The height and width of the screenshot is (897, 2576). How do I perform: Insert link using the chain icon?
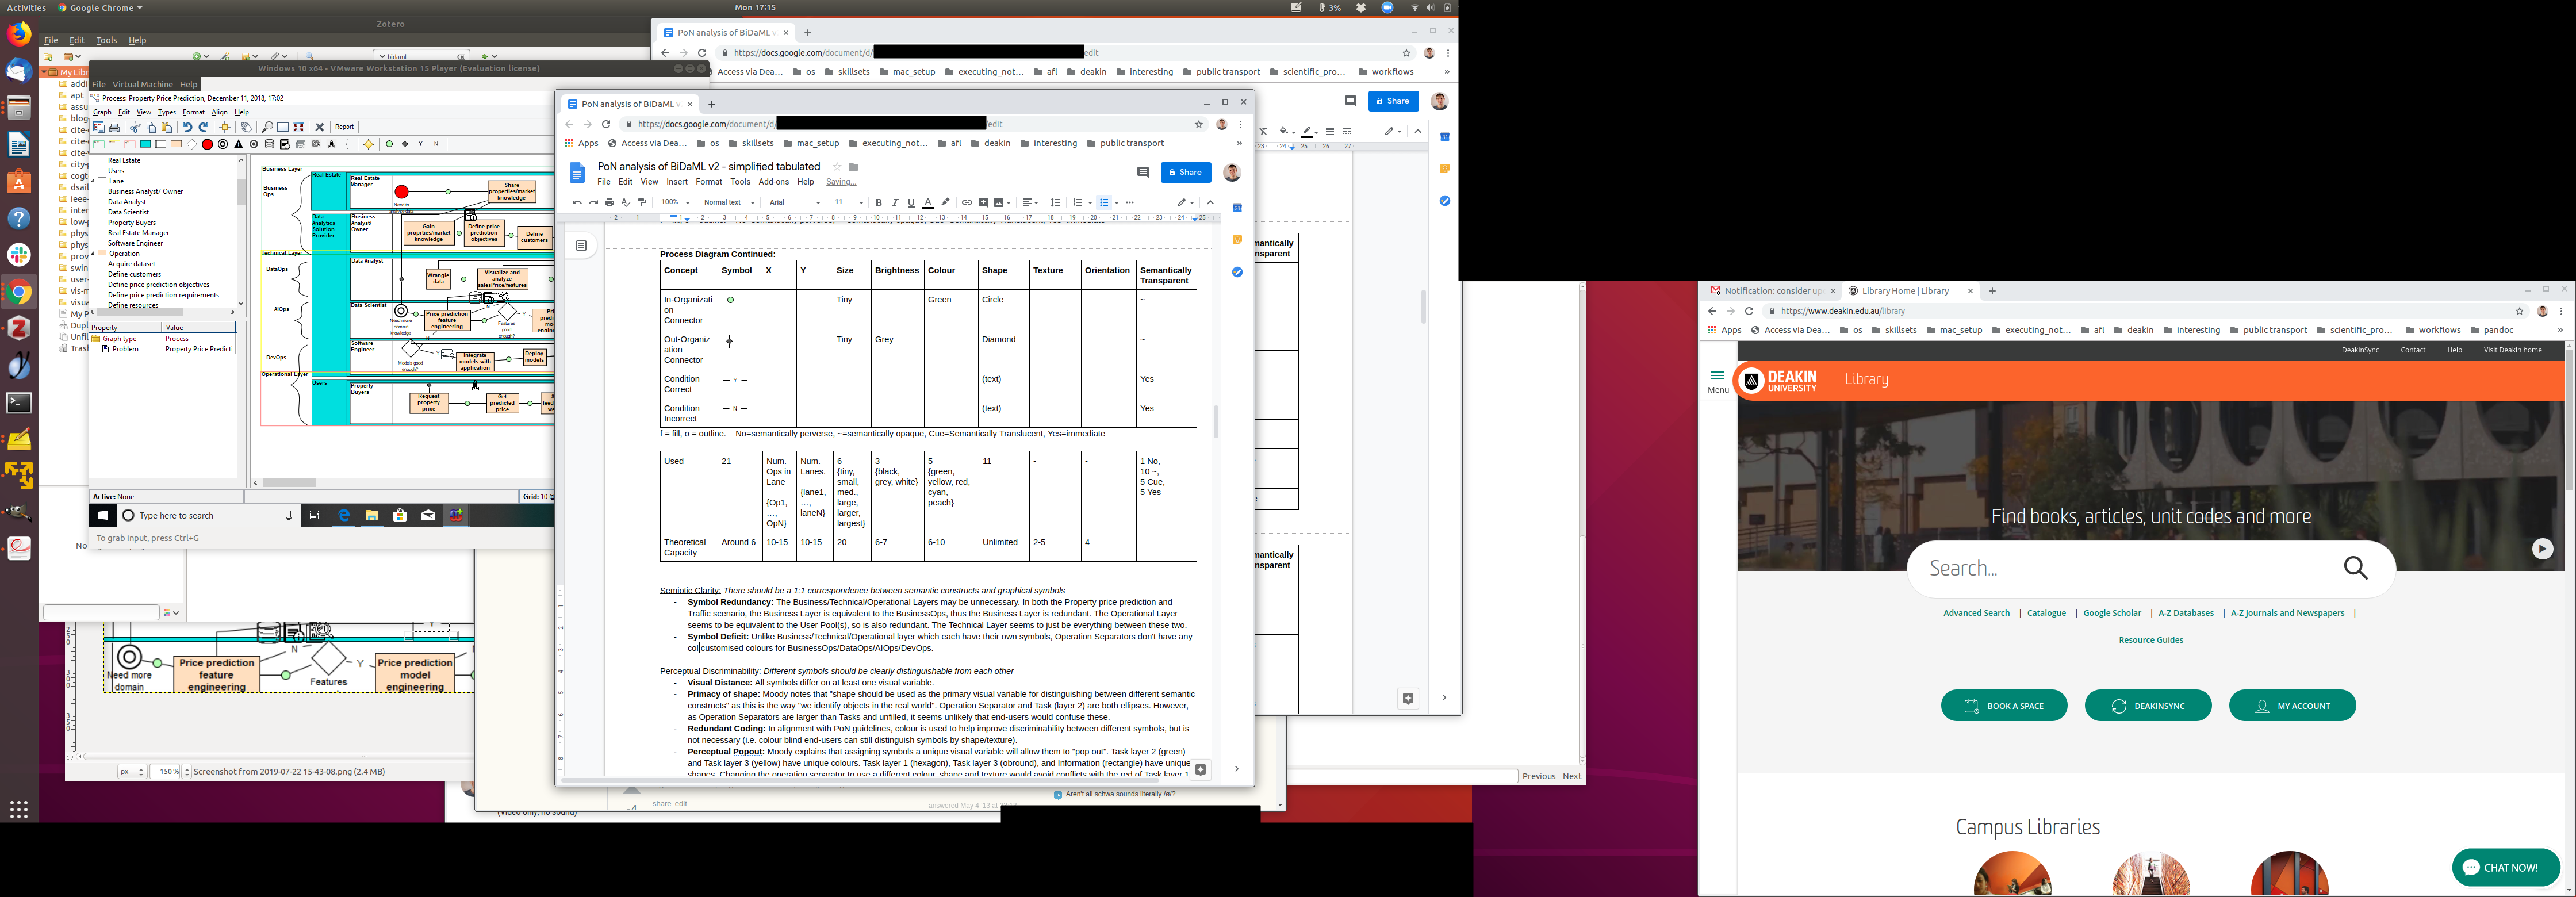(x=966, y=202)
